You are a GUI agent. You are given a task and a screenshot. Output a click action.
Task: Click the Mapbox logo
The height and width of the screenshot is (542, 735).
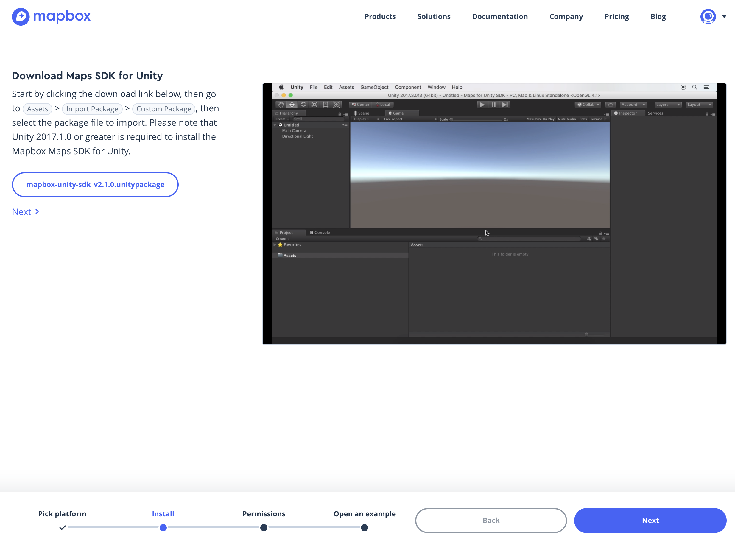pyautogui.click(x=51, y=16)
